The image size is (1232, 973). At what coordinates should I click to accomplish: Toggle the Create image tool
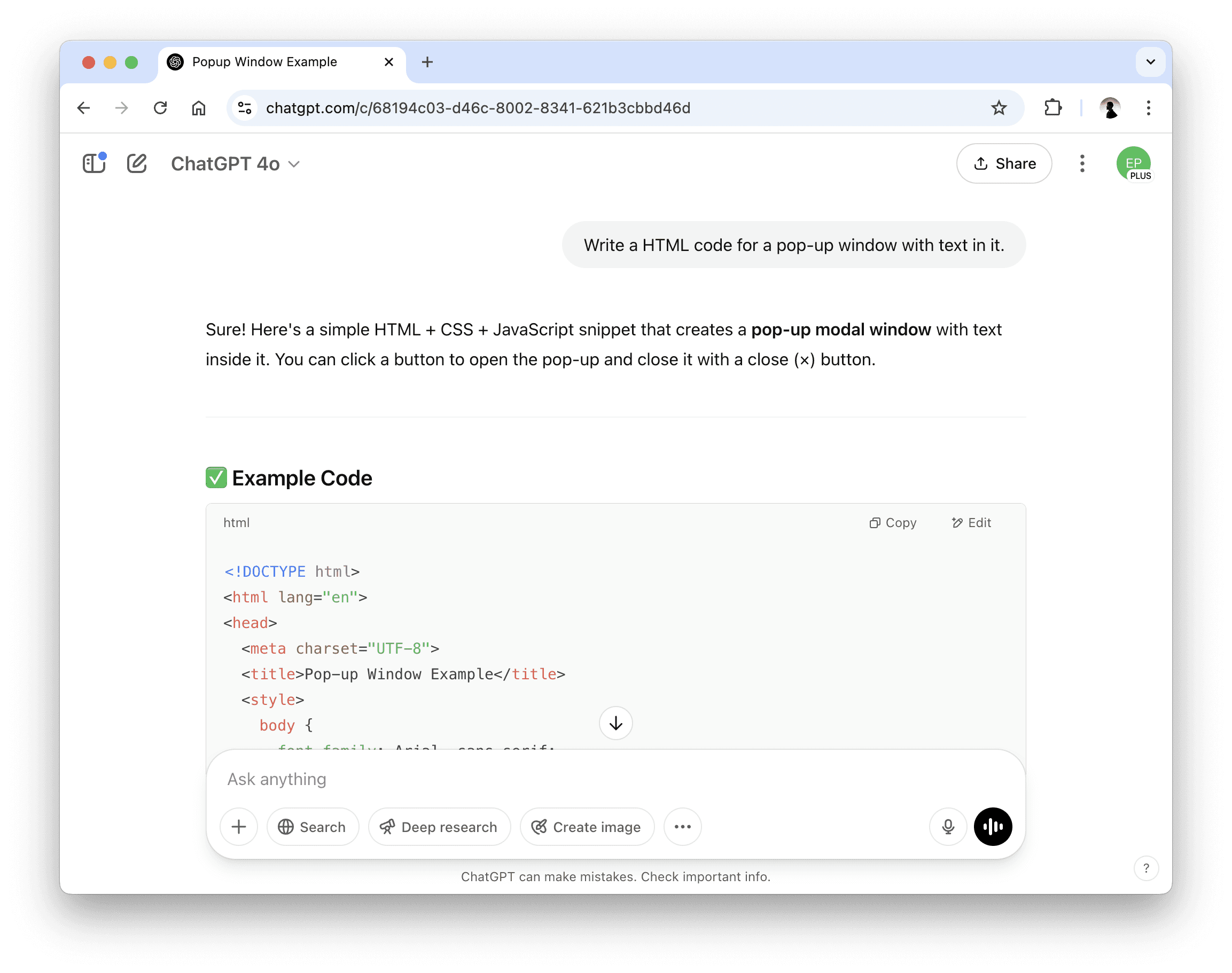(x=587, y=827)
